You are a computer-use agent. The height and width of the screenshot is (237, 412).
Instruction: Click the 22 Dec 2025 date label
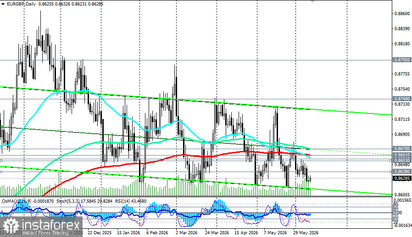coord(99,233)
